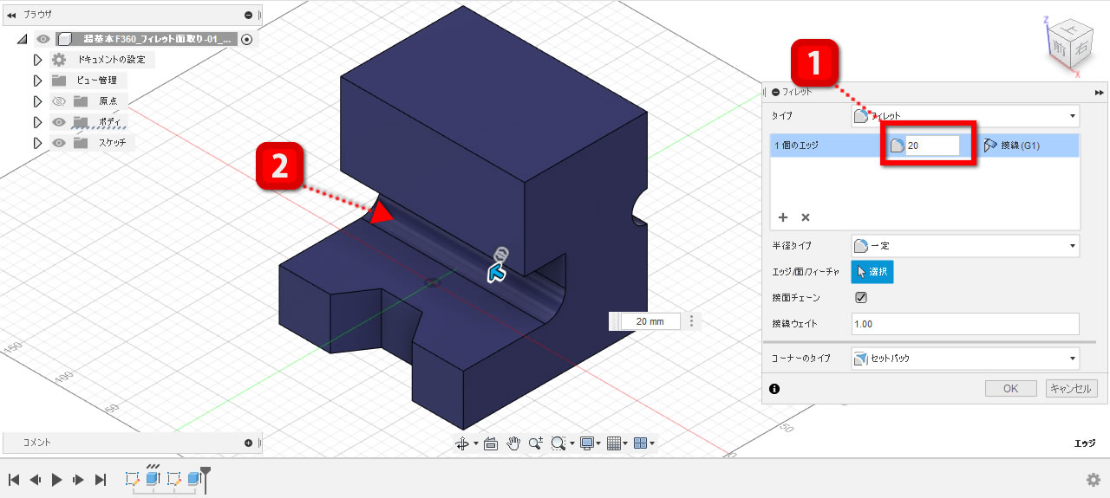Select second extrude feature in timeline
1110x498 pixels.
(x=194, y=478)
